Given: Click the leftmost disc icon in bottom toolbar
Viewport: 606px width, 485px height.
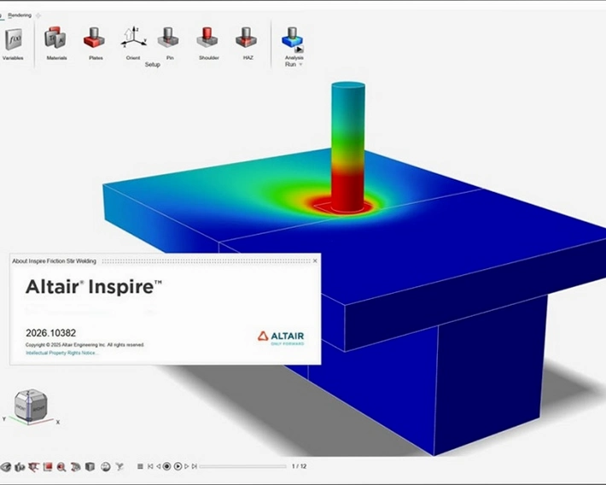Looking at the screenshot, I should pos(5,467).
